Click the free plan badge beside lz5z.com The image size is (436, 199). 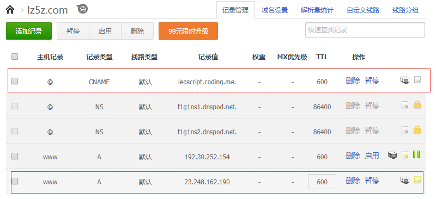[x=82, y=9]
